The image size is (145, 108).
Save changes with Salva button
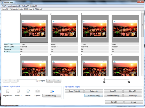pos(114,102)
